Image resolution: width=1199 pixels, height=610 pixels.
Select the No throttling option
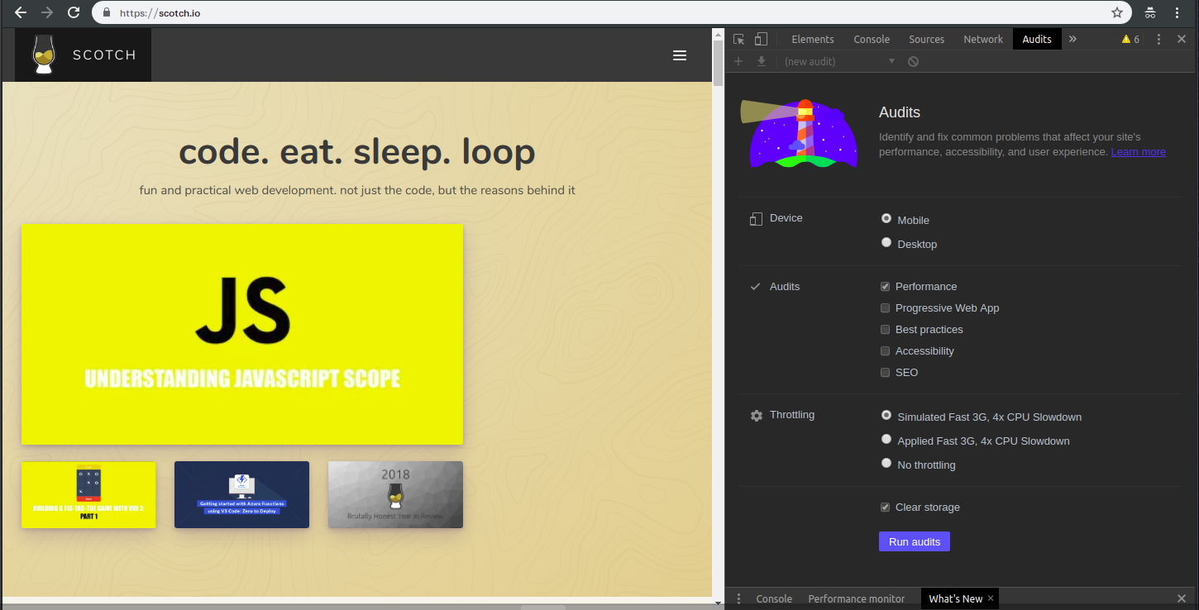(x=886, y=464)
